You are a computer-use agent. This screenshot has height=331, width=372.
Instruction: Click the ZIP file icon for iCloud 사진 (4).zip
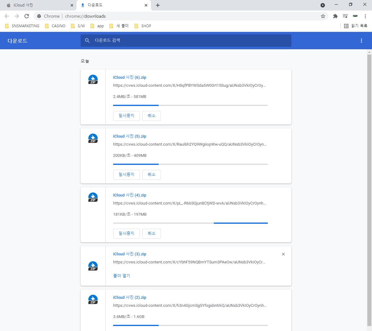coord(93,197)
